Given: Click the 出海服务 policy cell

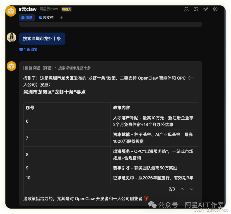Looking at the screenshot, I should [154, 155].
